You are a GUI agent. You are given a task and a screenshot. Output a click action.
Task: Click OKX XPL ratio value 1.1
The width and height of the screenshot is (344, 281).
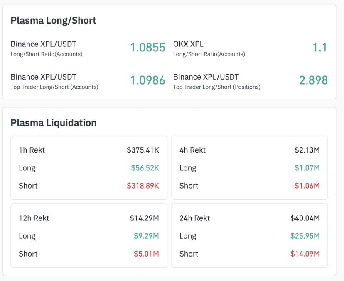click(319, 48)
